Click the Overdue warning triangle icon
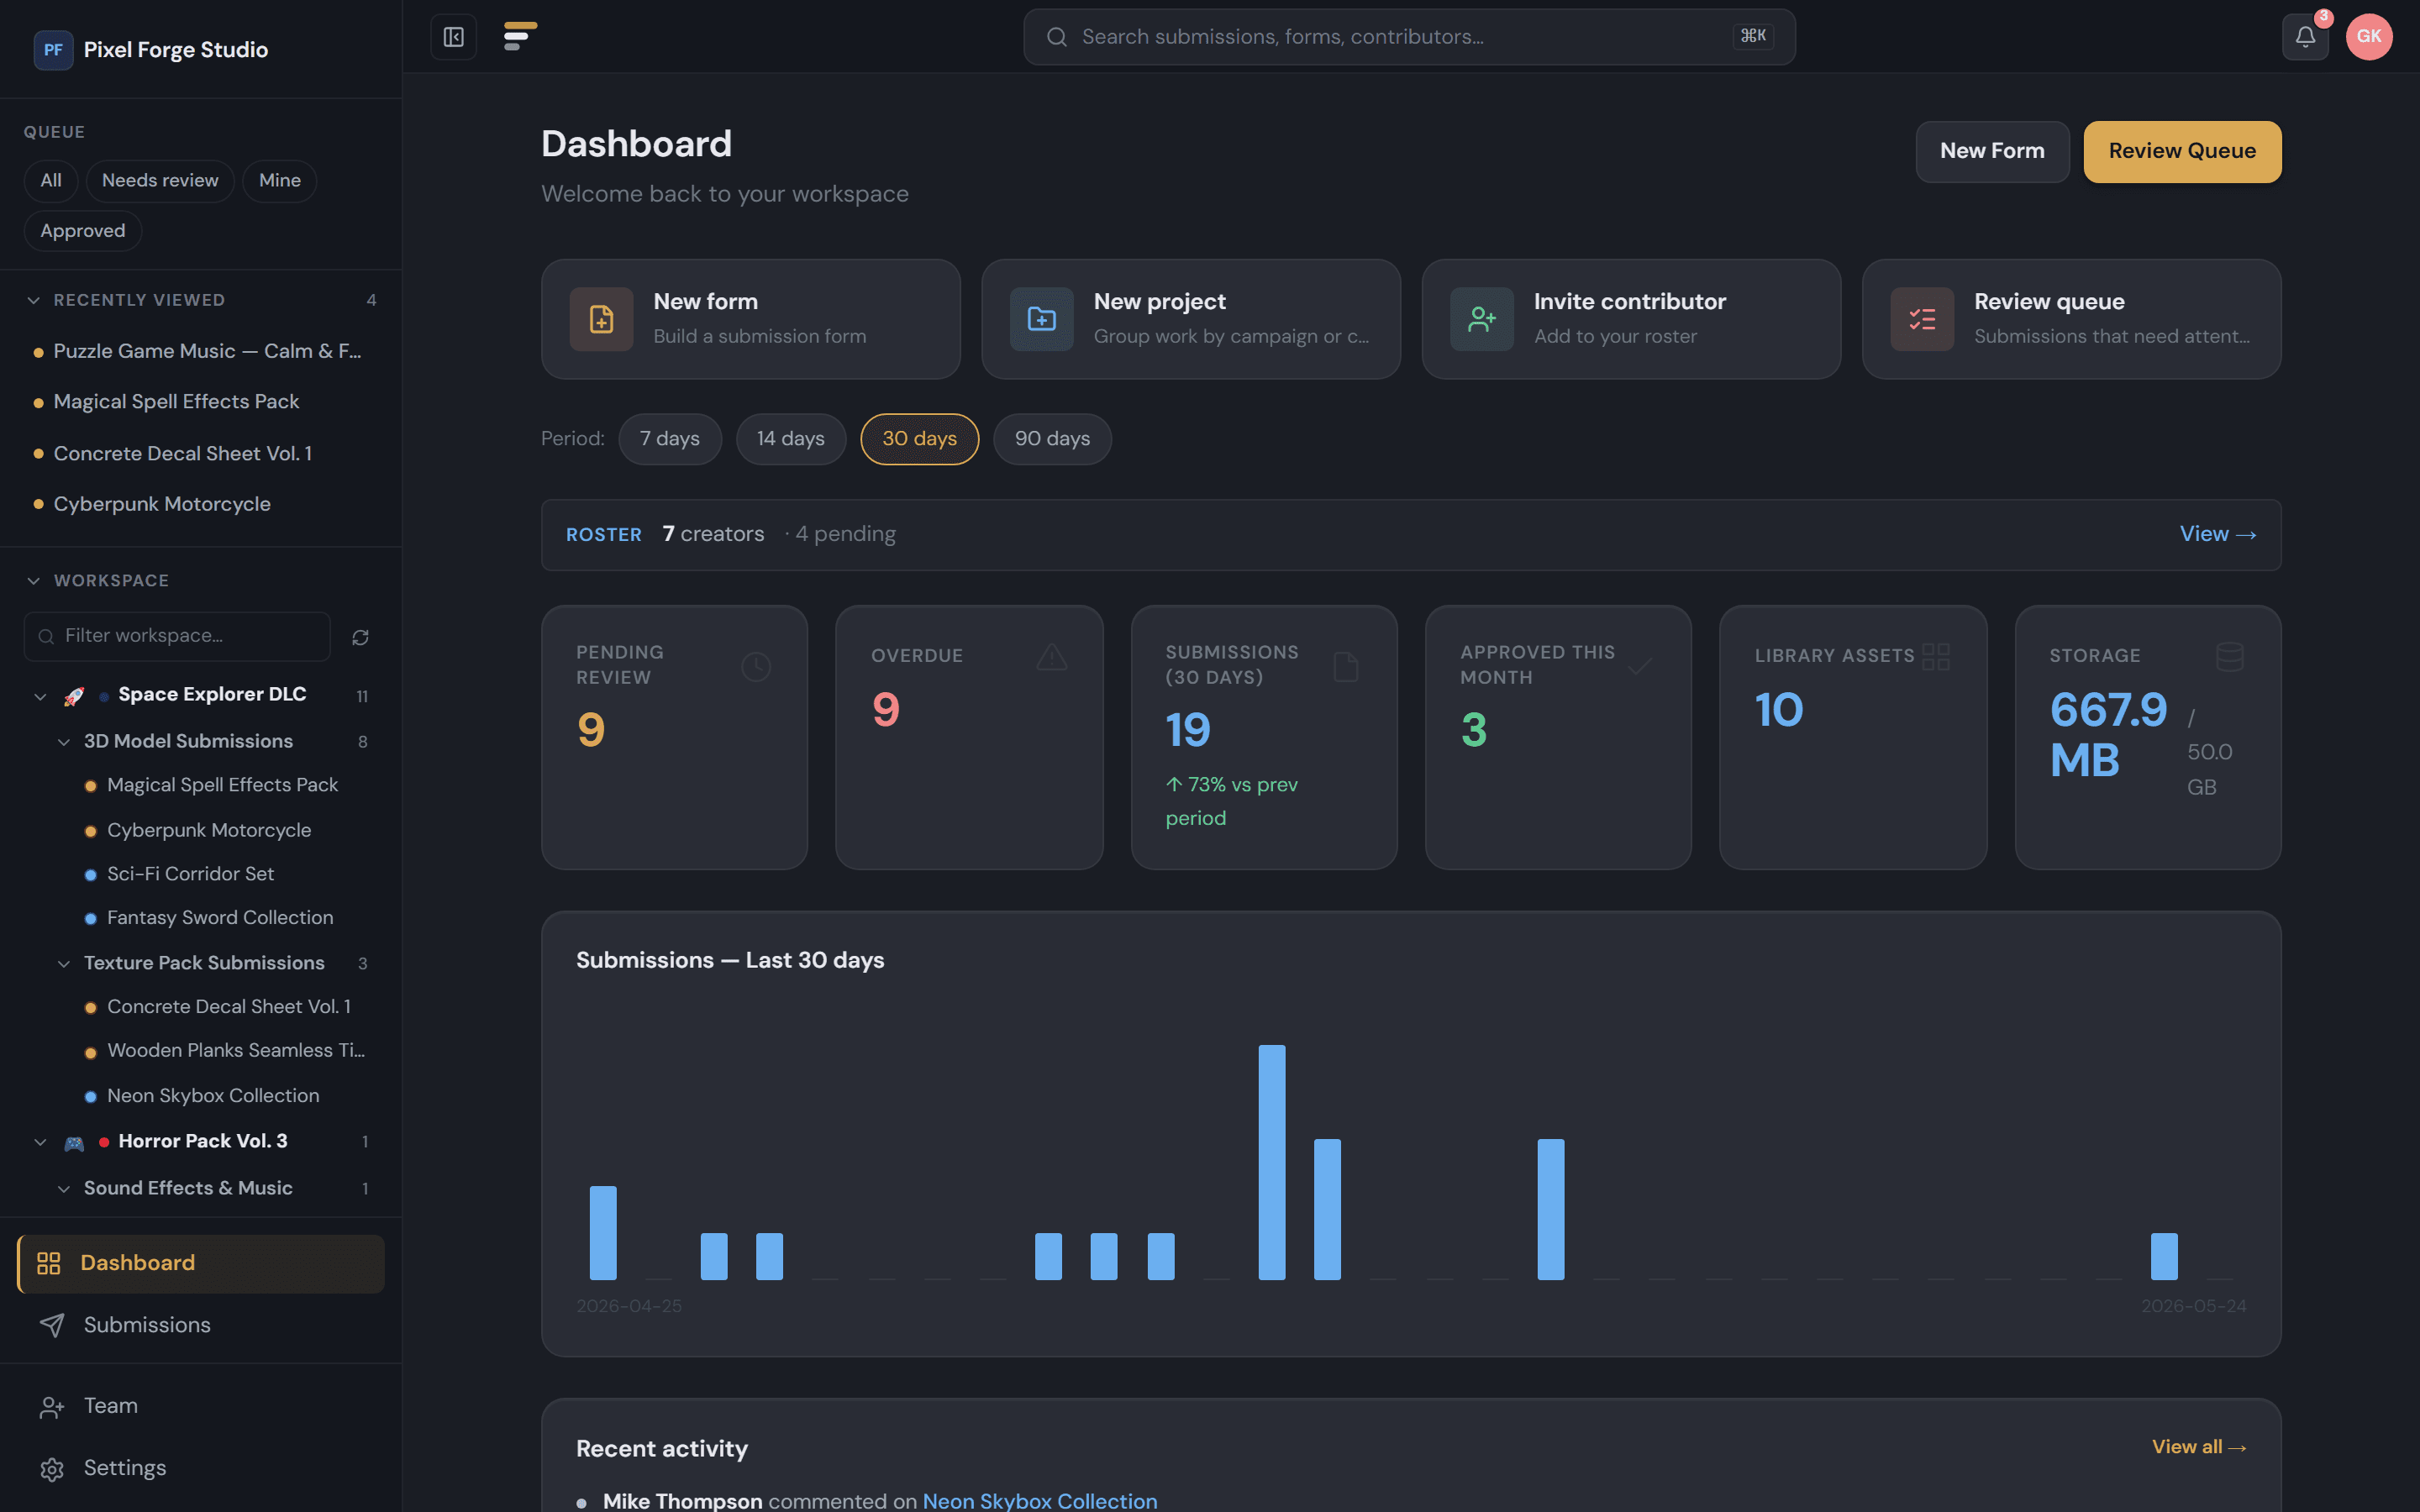2420x1512 pixels. [1051, 657]
